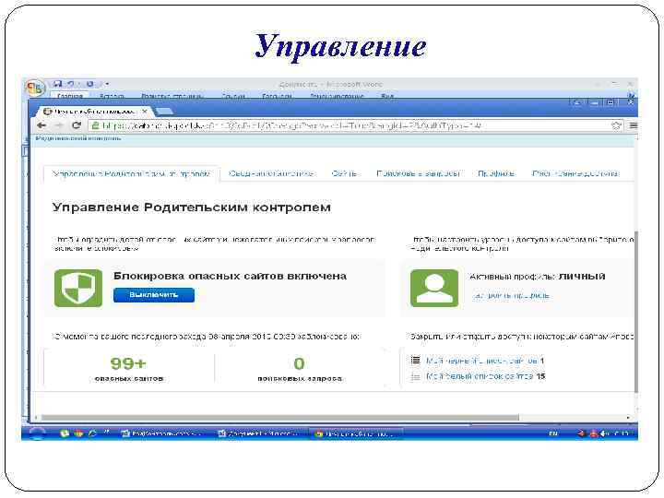Click the vertical scrollbar on right edge
Screen dimensions: 664x498
635,312
